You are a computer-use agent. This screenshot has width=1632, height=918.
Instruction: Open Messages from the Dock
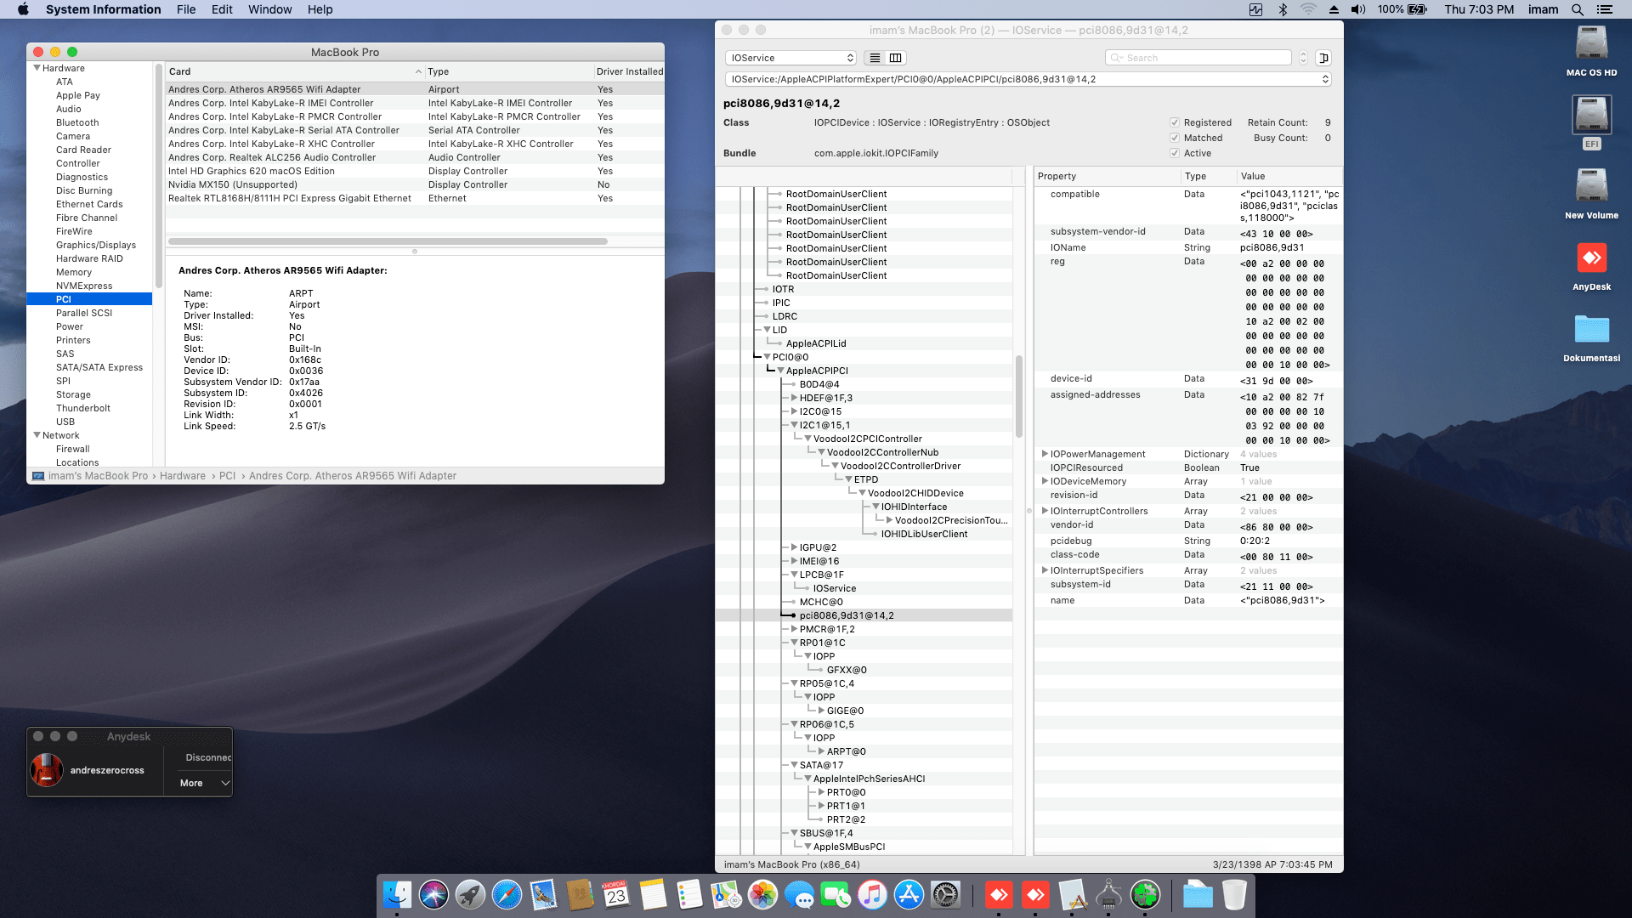pos(799,894)
